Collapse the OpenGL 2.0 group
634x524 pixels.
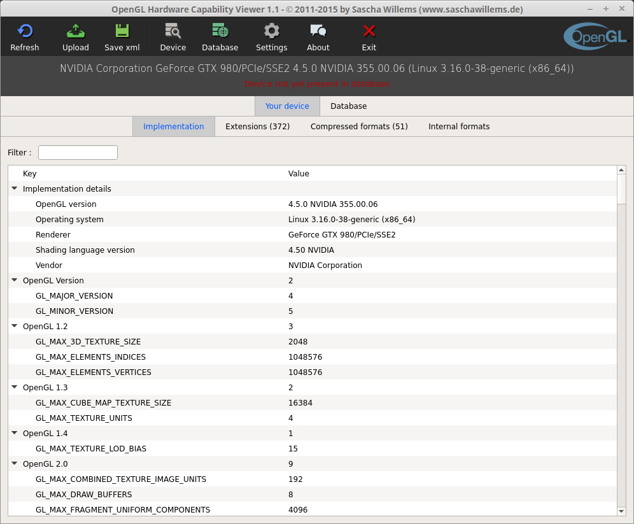pyautogui.click(x=15, y=464)
